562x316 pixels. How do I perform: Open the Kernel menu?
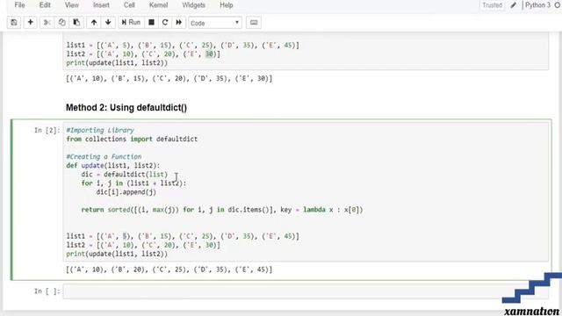click(x=158, y=5)
